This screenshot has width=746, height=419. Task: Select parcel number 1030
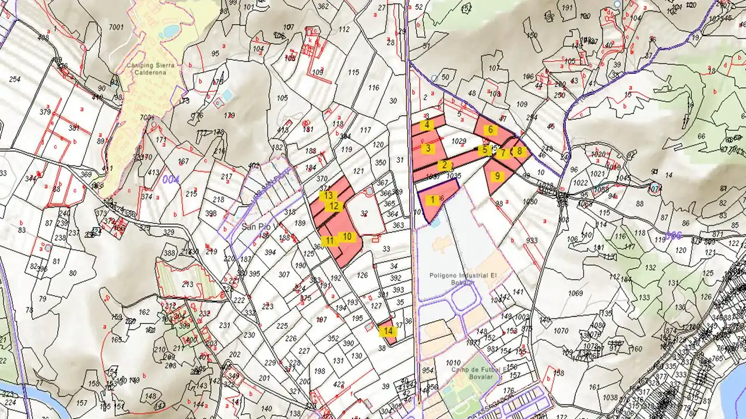click(529, 201)
